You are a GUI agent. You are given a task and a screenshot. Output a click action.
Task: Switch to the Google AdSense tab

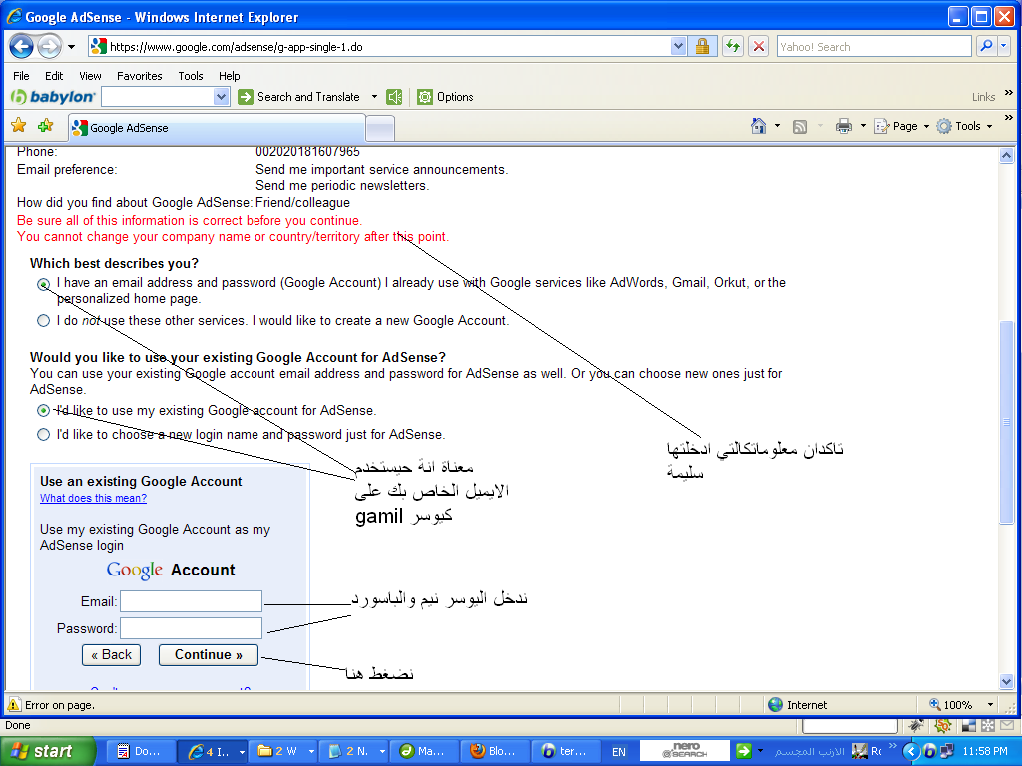point(217,127)
